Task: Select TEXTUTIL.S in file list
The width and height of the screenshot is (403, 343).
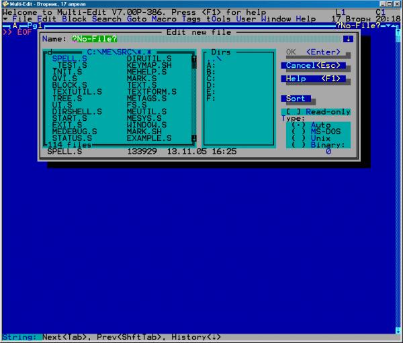Action: [x=77, y=92]
